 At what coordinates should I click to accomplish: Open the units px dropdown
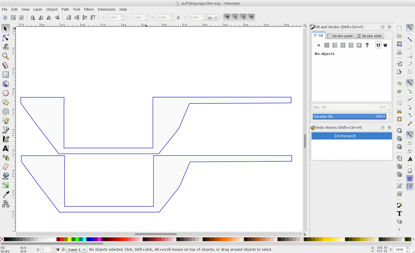click(213, 18)
